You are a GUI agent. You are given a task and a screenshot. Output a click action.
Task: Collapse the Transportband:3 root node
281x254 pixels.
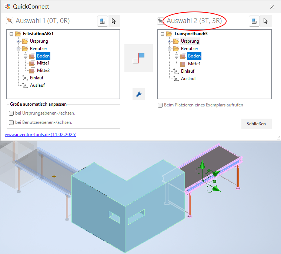tap(162, 34)
